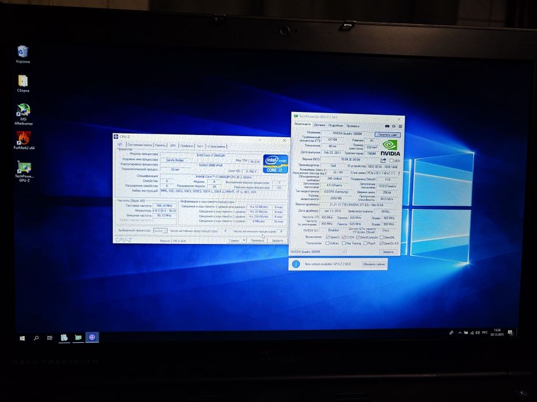Toggle the OpenCL checkbox

pos(327,237)
